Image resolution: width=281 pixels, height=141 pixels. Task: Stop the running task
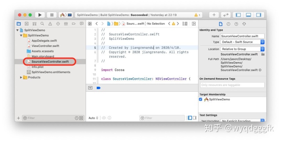[52, 15]
